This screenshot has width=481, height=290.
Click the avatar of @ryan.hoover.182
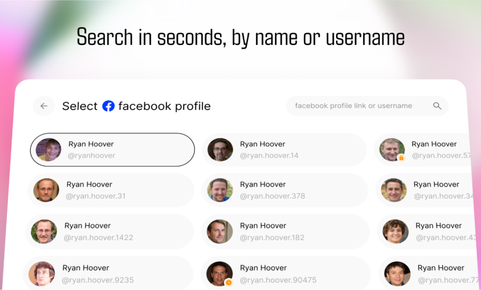click(x=220, y=231)
